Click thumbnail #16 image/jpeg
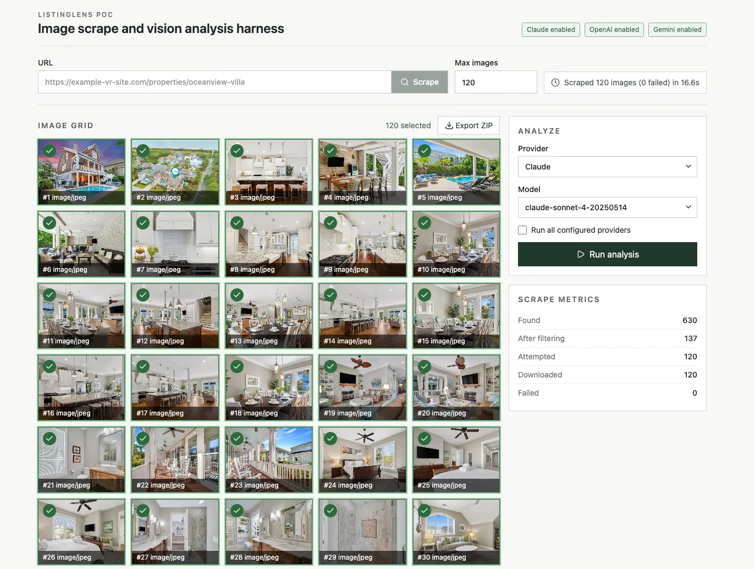Viewport: 755px width, 569px height. (x=81, y=388)
